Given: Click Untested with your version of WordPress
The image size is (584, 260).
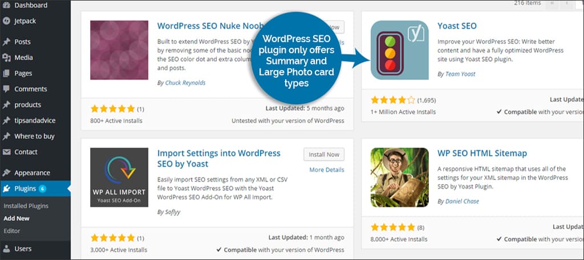Looking at the screenshot, I should coord(288,121).
